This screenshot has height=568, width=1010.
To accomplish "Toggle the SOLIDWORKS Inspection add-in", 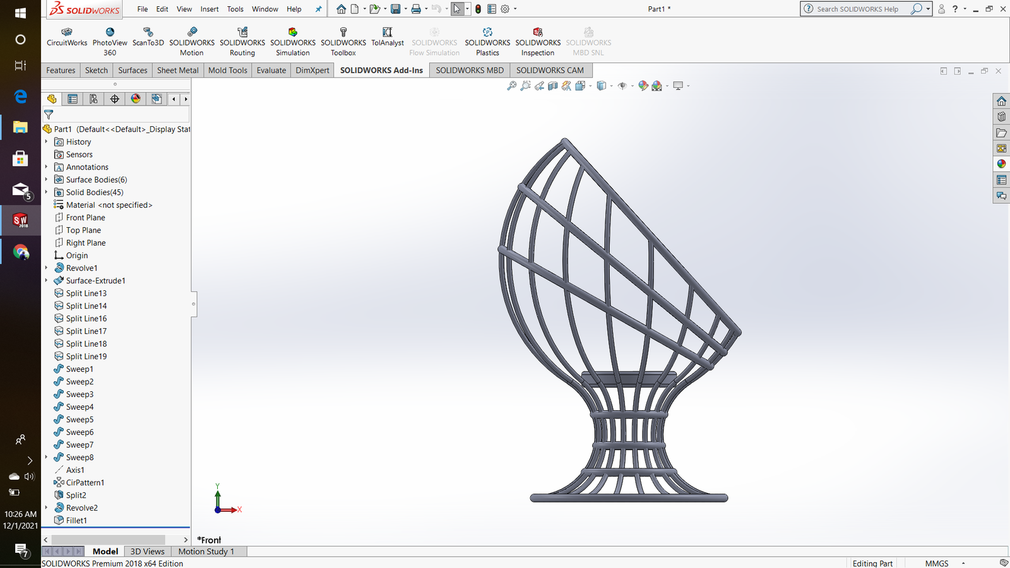I will coord(538,42).
